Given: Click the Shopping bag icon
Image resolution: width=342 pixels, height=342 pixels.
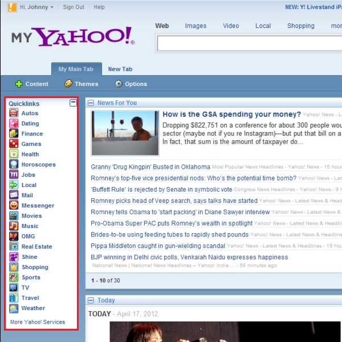Looking at the screenshot, I should 14,267.
